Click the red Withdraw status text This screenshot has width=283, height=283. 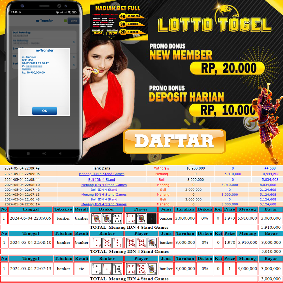click(162, 168)
